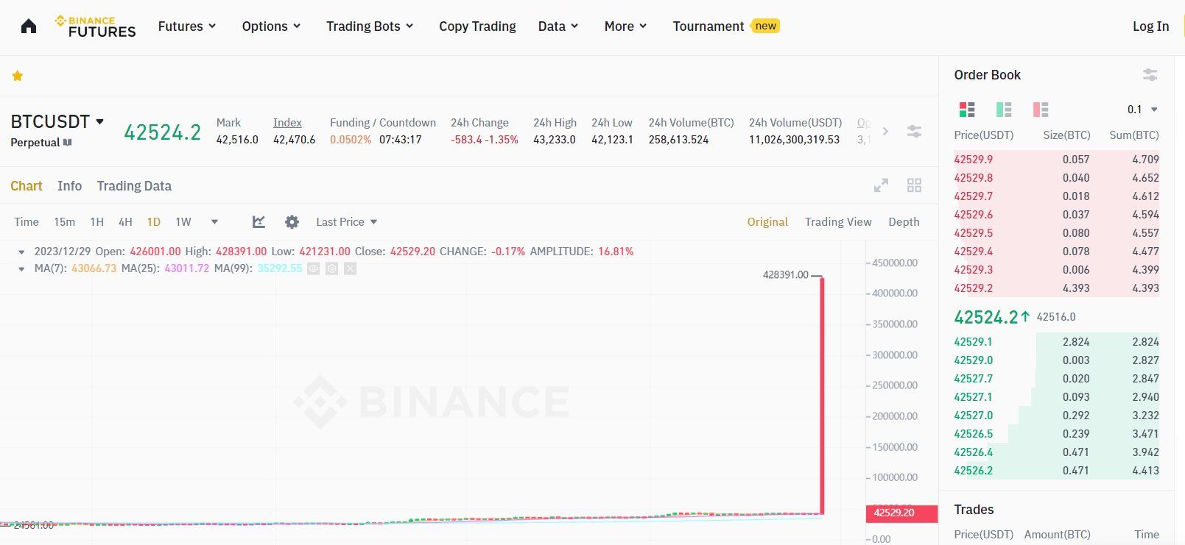
Task: Collapse the MA legend row
Action: 21,268
